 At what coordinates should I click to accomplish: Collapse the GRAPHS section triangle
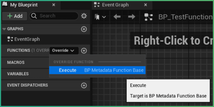[4, 29]
